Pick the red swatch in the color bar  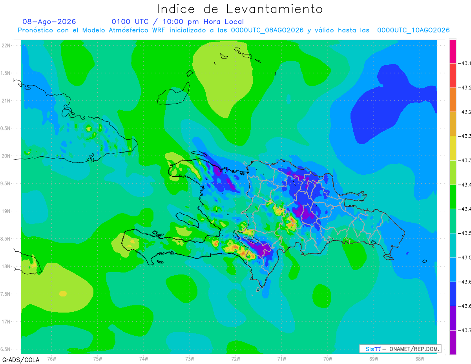453,75
